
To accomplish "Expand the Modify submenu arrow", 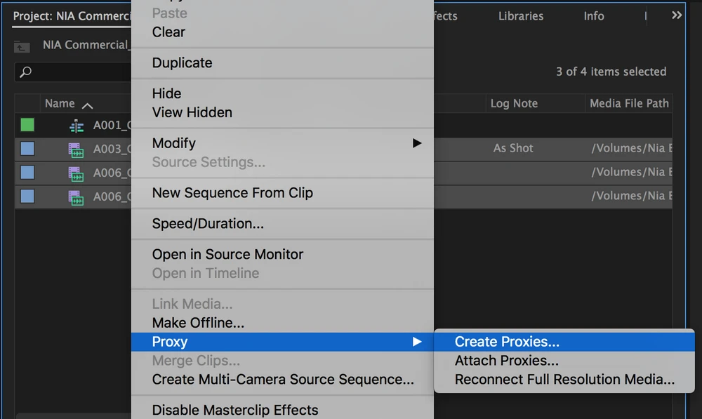I will point(417,143).
